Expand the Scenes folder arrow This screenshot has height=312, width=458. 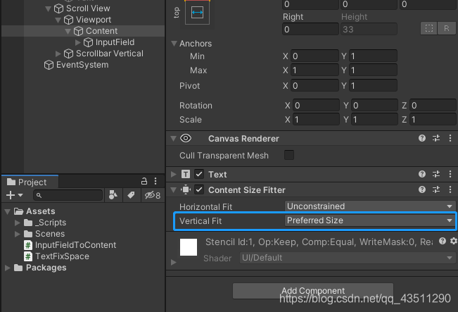18,234
